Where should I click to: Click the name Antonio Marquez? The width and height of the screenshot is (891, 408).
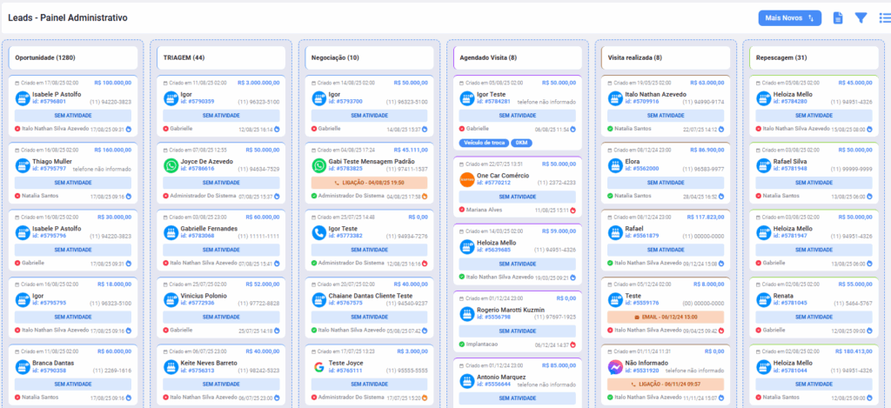tap(502, 377)
